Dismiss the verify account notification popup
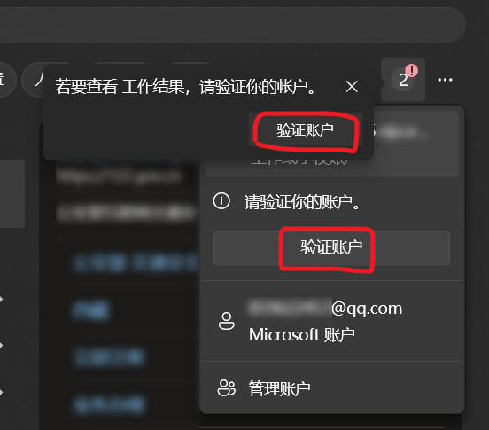This screenshot has width=489, height=430. pyautogui.click(x=352, y=86)
